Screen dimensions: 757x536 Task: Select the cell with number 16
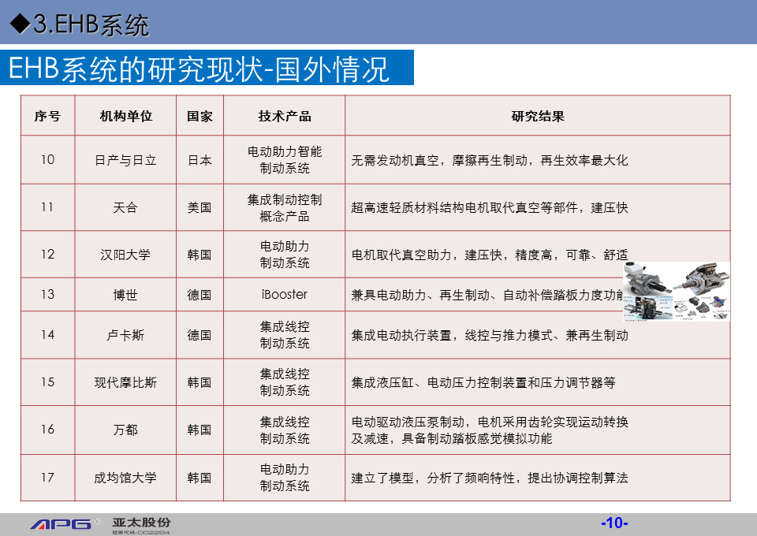point(47,430)
